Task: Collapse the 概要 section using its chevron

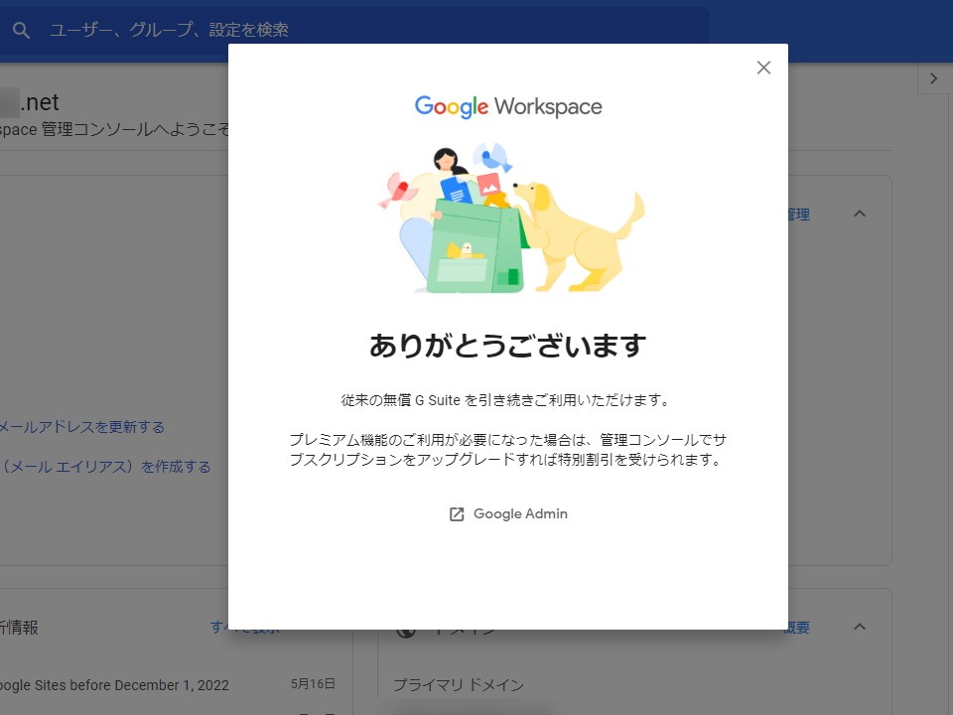Action: tap(860, 627)
